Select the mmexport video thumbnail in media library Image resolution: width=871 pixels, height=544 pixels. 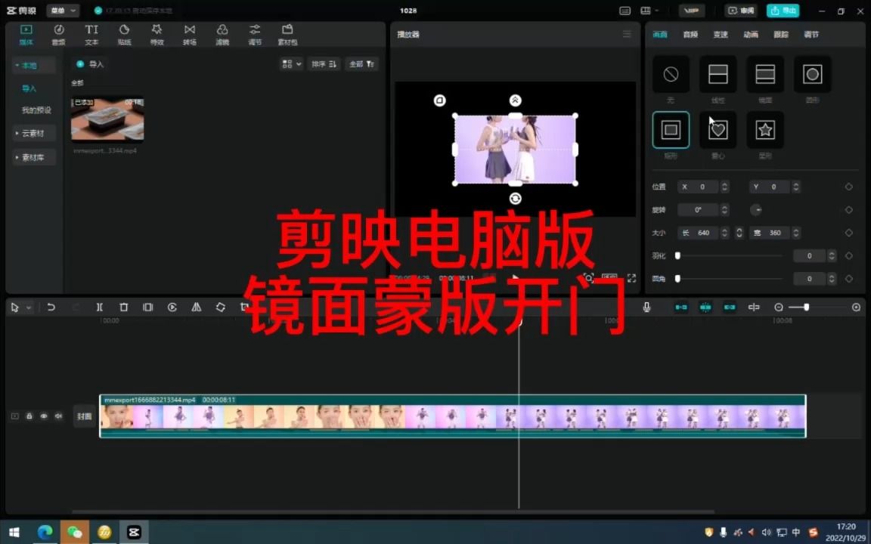pyautogui.click(x=107, y=119)
